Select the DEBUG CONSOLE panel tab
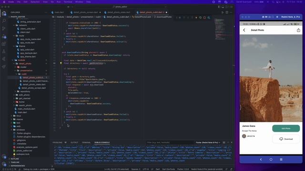305x171 pixels. pos(102,142)
